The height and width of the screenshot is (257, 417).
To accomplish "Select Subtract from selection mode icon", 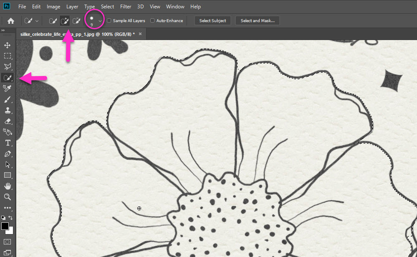I will coord(76,20).
